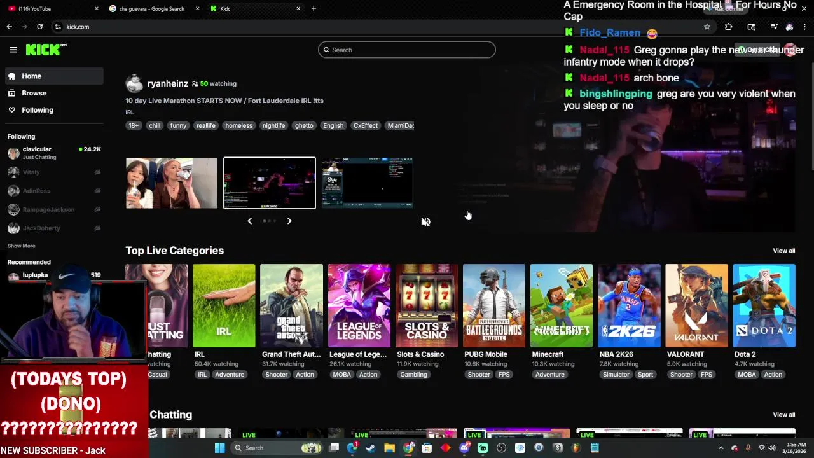
Task: Click MOBA tag under Dota 2
Action: click(747, 375)
